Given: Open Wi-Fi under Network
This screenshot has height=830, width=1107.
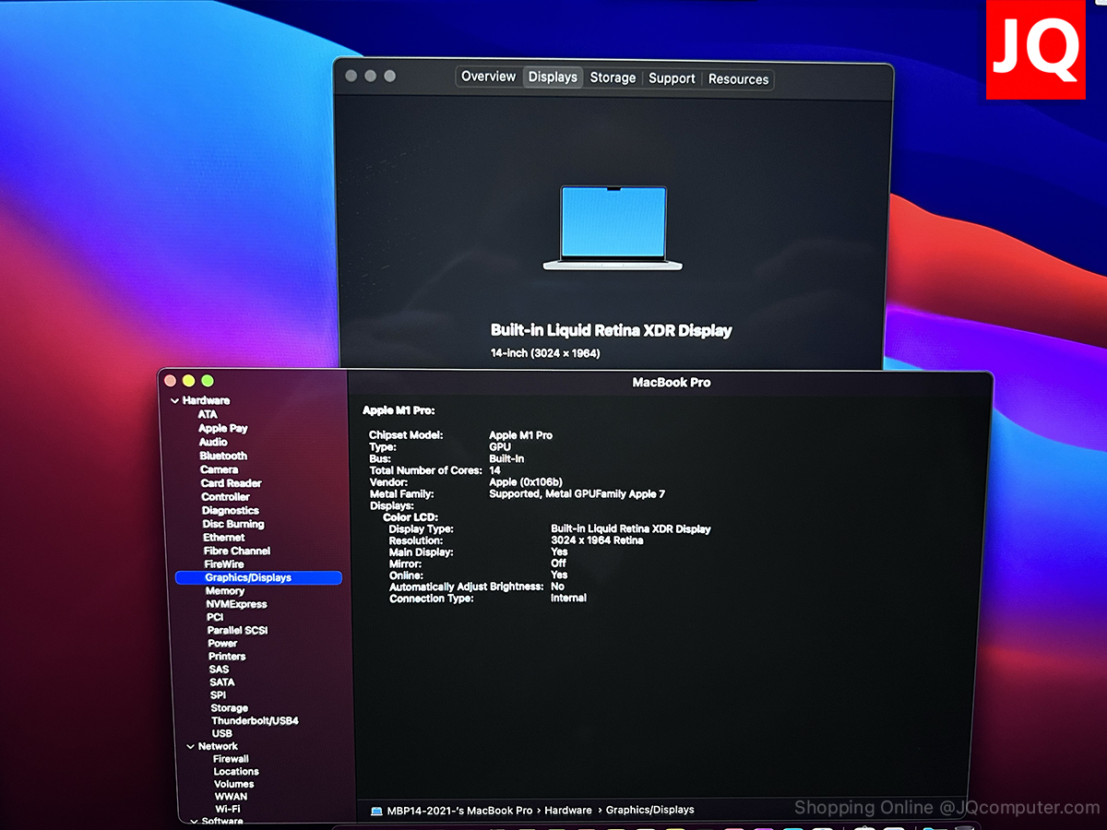Looking at the screenshot, I should (228, 809).
